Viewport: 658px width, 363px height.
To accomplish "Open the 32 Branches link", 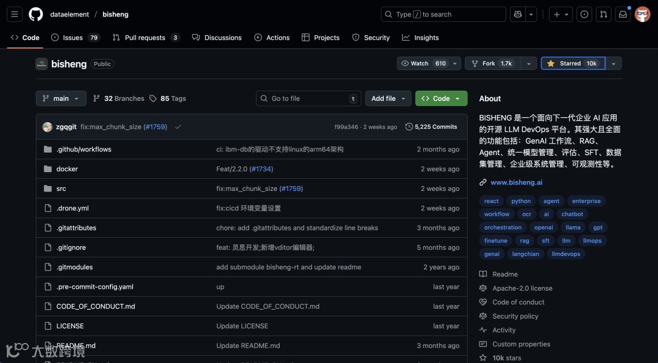I will (x=119, y=99).
